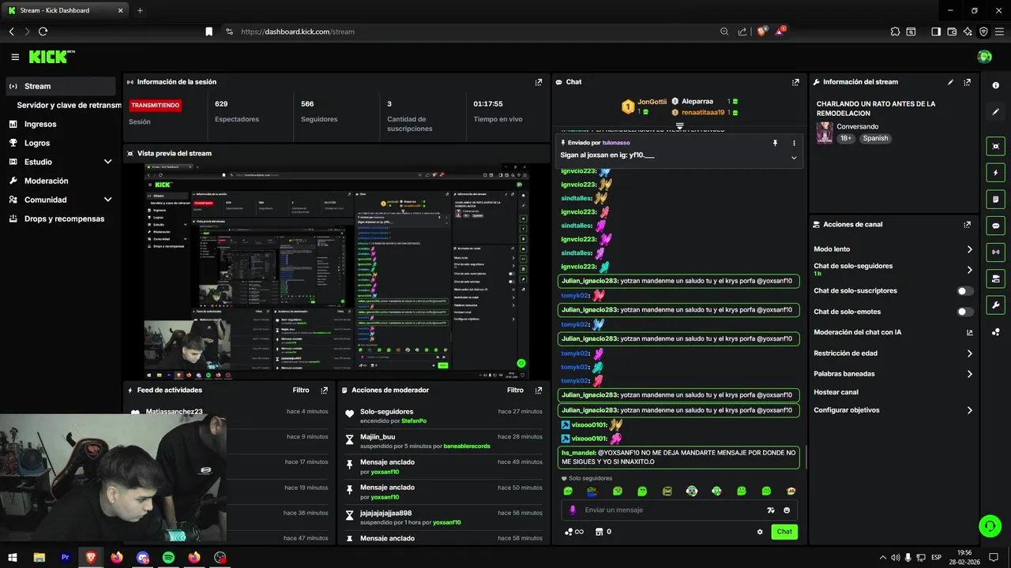Toggle the lightning-bolt activity widget in right rail

coord(995,173)
